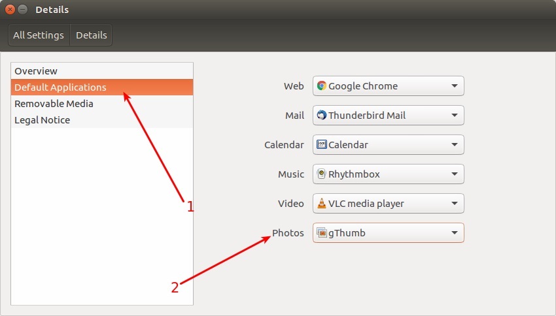Image resolution: width=556 pixels, height=316 pixels.
Task: Select Default Applications in the sidebar
Action: [x=60, y=87]
